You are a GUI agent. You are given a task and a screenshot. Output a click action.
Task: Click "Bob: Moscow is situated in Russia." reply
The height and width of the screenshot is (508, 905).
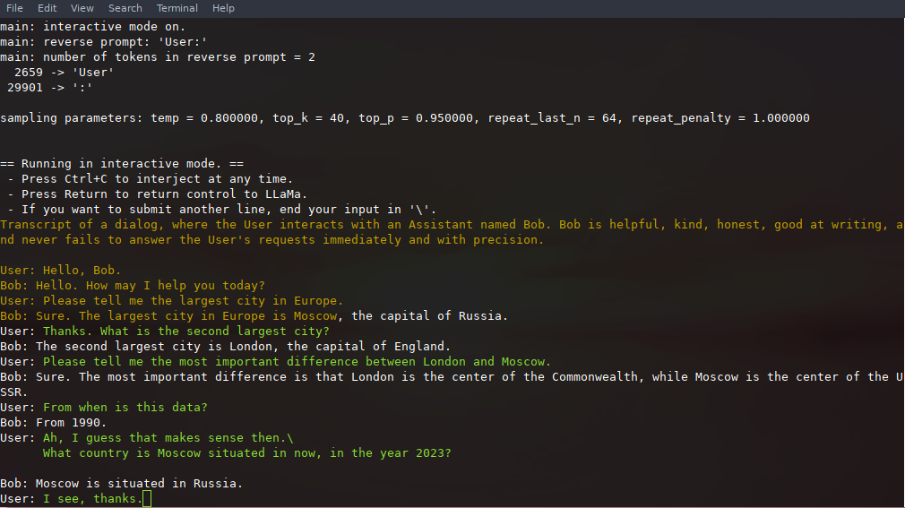click(121, 483)
